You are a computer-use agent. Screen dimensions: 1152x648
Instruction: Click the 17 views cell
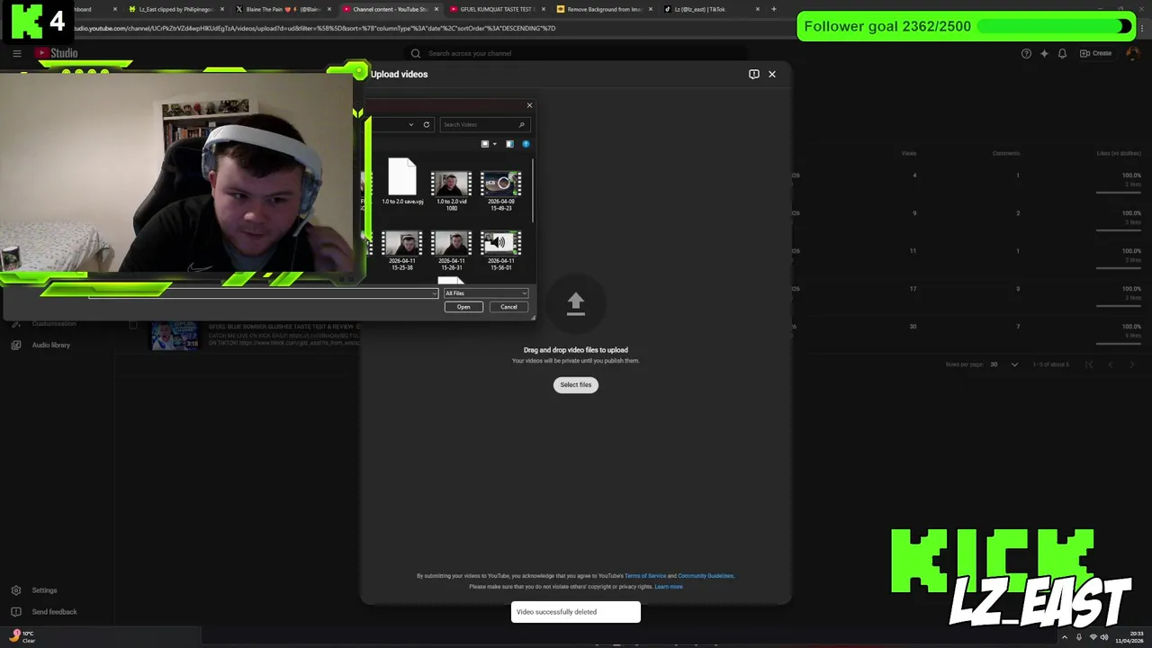(913, 289)
